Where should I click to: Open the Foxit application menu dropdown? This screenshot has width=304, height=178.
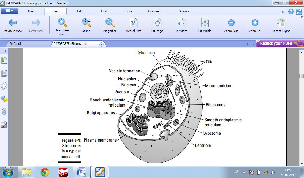10,11
